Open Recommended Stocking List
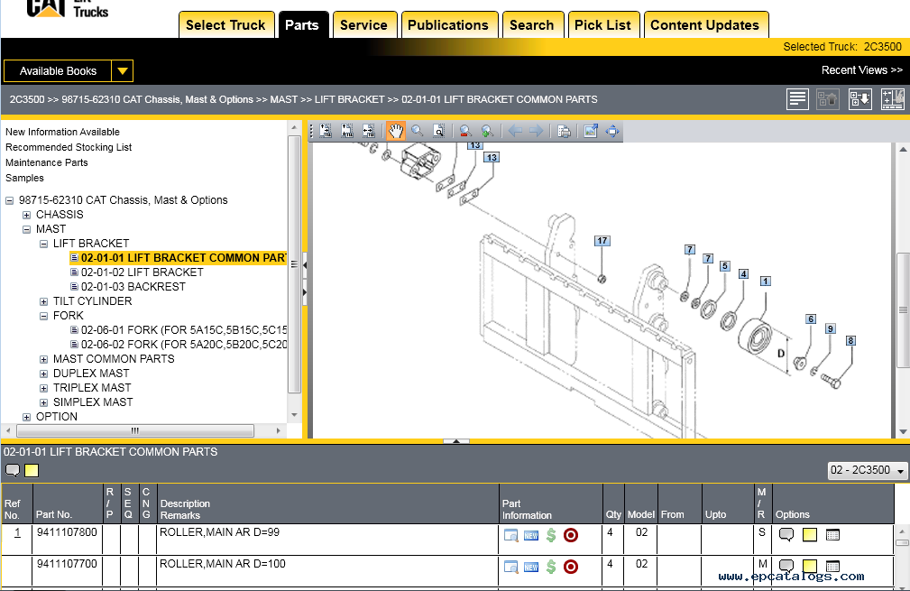This screenshot has height=591, width=910. click(x=69, y=147)
